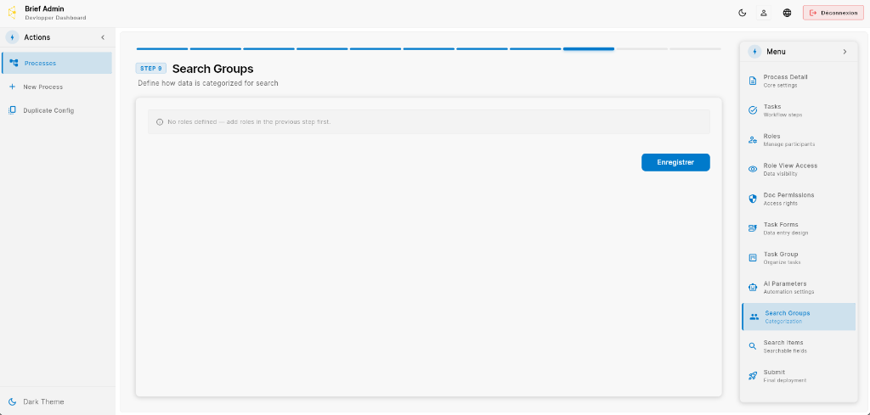
Task: Click the Tasks checkmark icon
Action: coord(753,110)
